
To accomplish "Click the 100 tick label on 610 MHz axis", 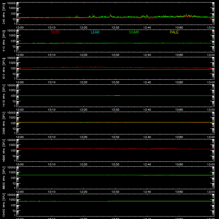I will (x=13, y=68).
